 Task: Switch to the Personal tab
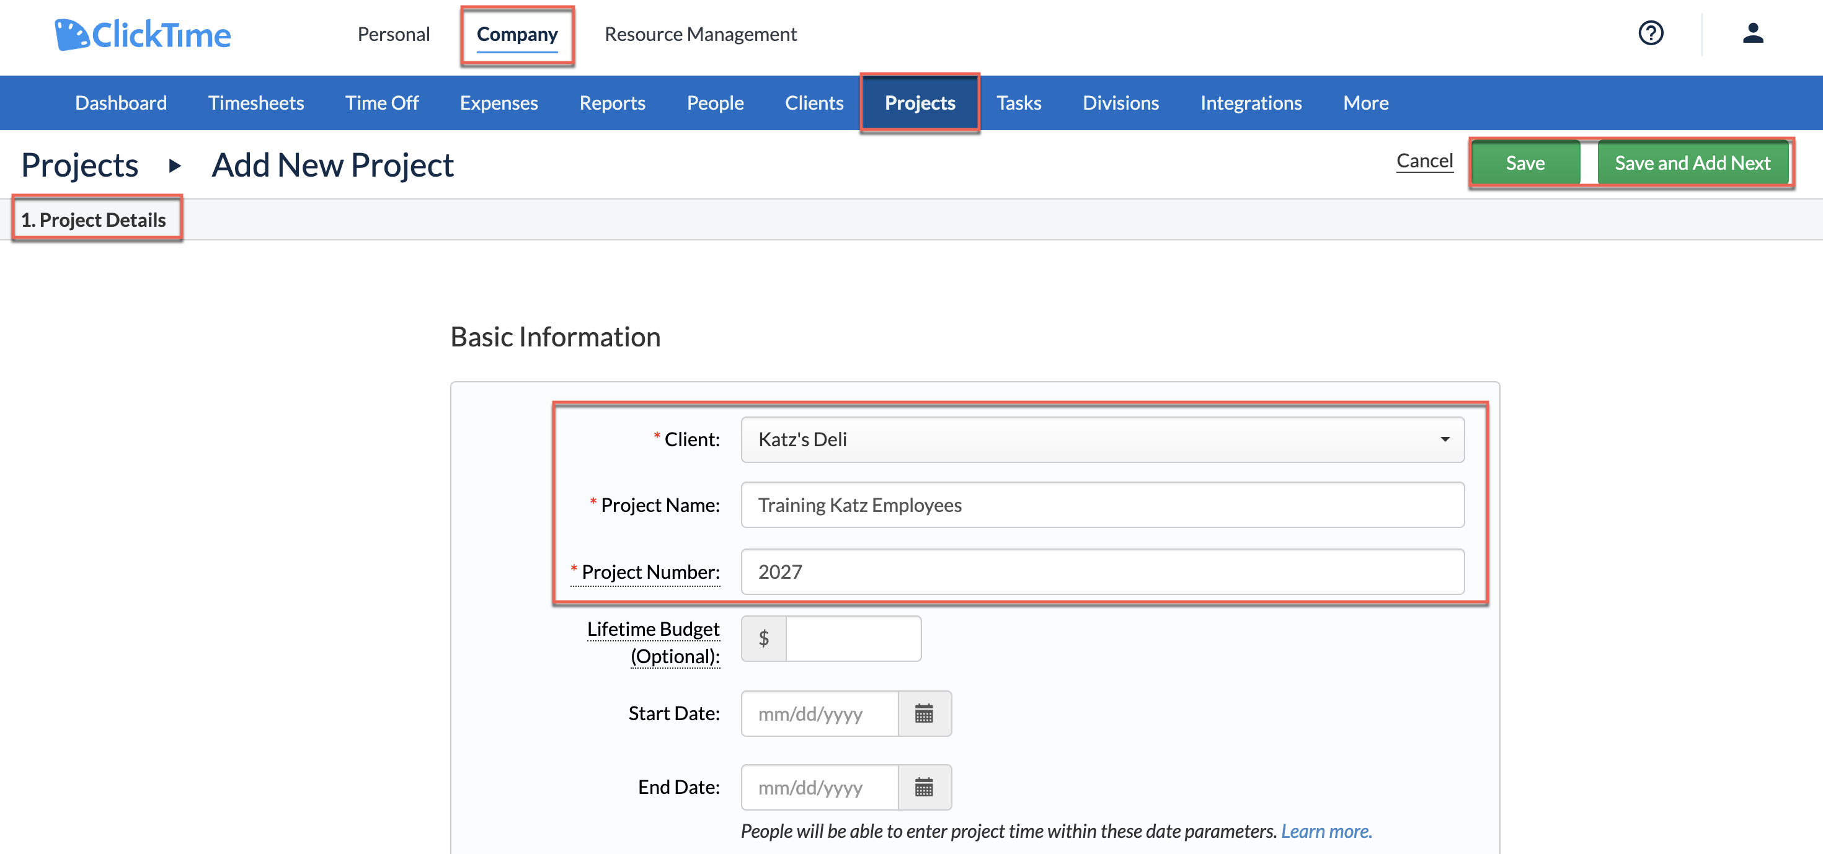click(x=394, y=34)
